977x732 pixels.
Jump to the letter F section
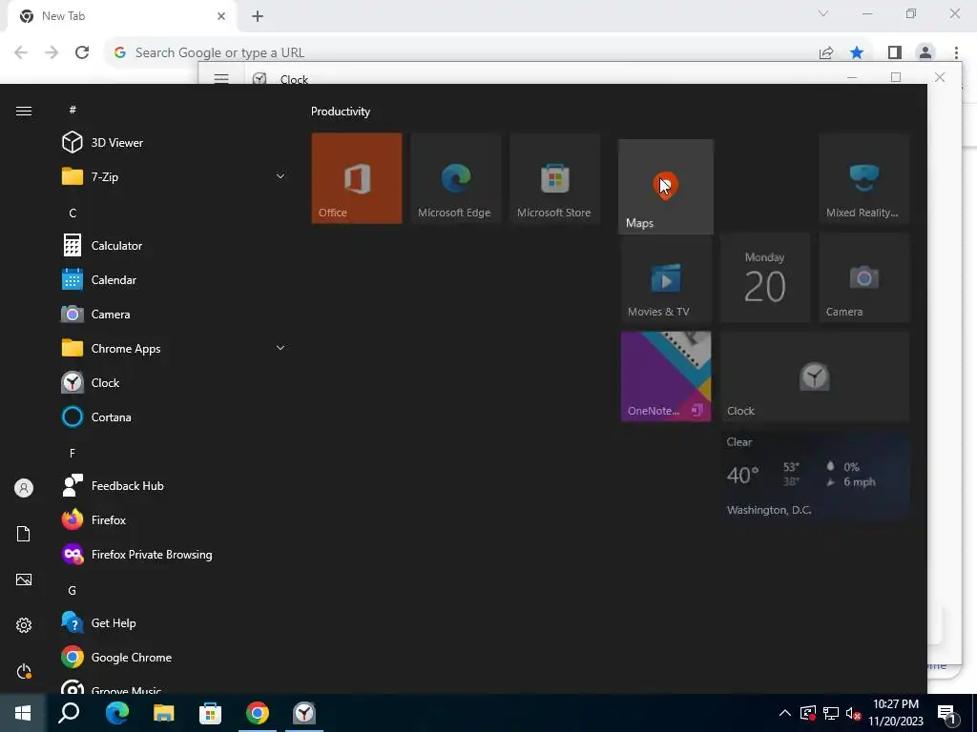(73, 453)
